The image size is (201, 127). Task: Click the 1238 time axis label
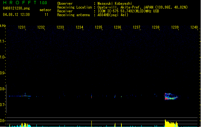156,27
